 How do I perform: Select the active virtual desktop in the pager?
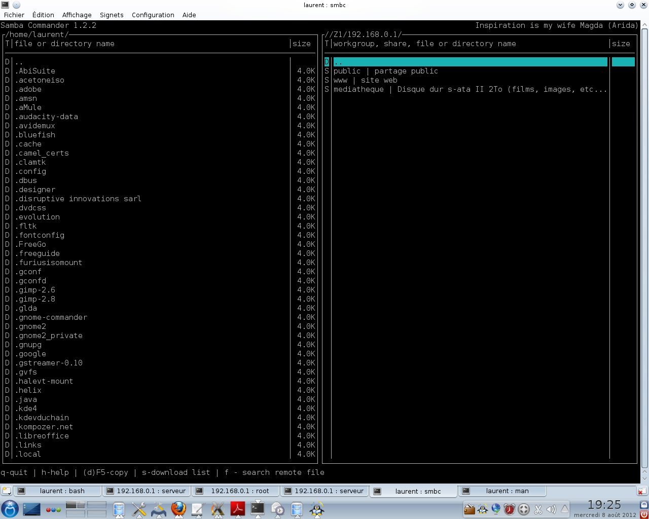(75, 505)
